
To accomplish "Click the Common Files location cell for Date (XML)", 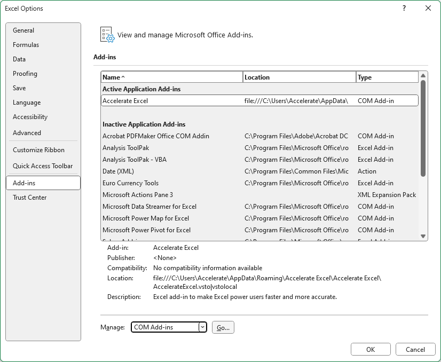I will [x=296, y=171].
